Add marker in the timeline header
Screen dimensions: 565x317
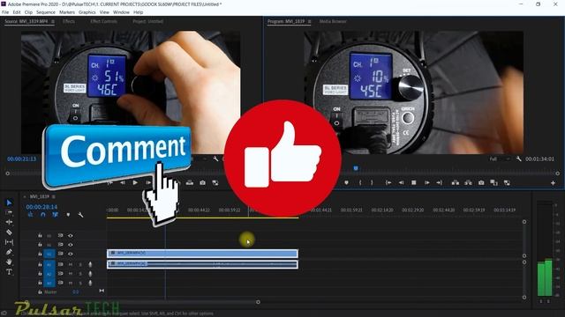[x=68, y=215]
